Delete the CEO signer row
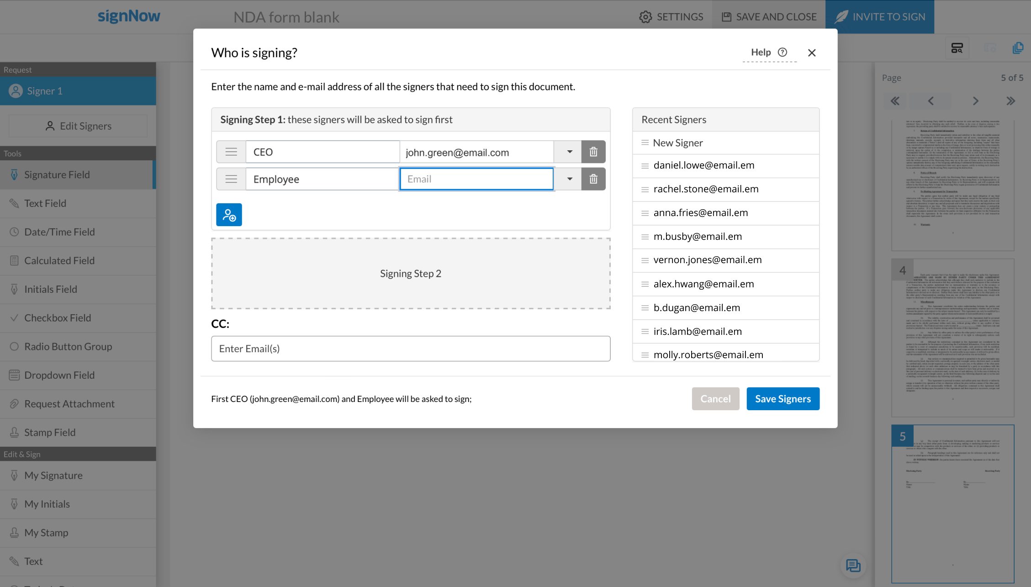This screenshot has height=587, width=1031. (x=593, y=152)
